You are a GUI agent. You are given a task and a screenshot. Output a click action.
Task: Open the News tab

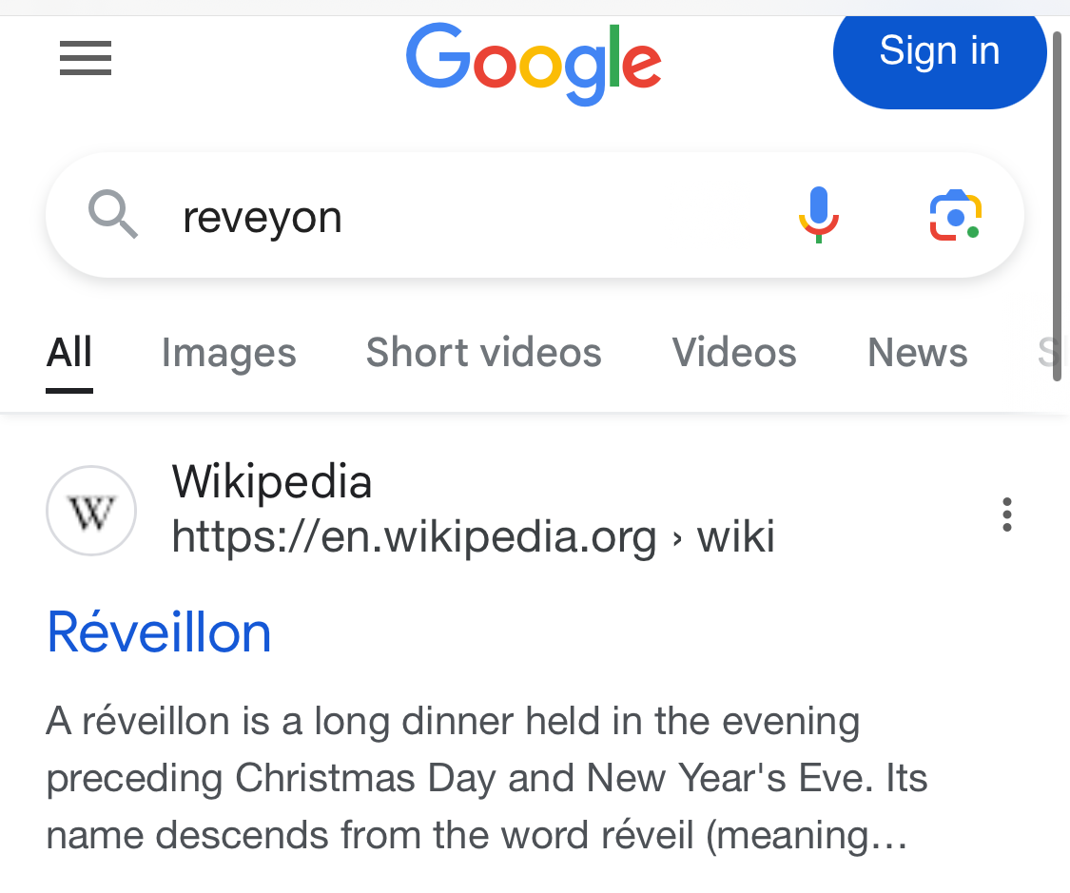tap(917, 353)
